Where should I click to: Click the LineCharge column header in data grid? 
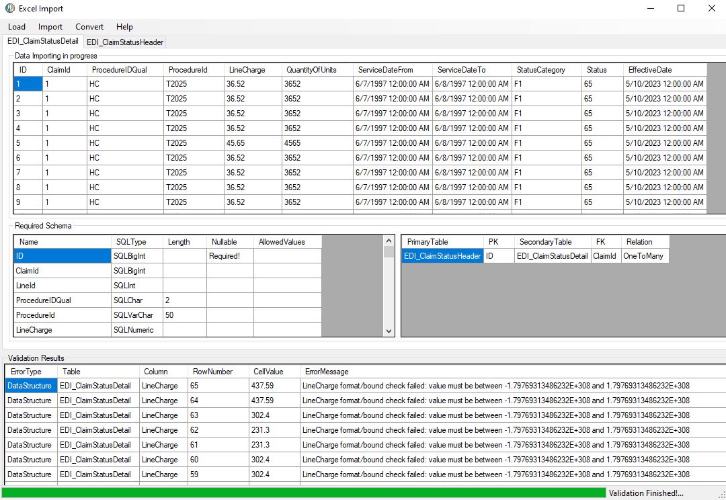[x=253, y=70]
